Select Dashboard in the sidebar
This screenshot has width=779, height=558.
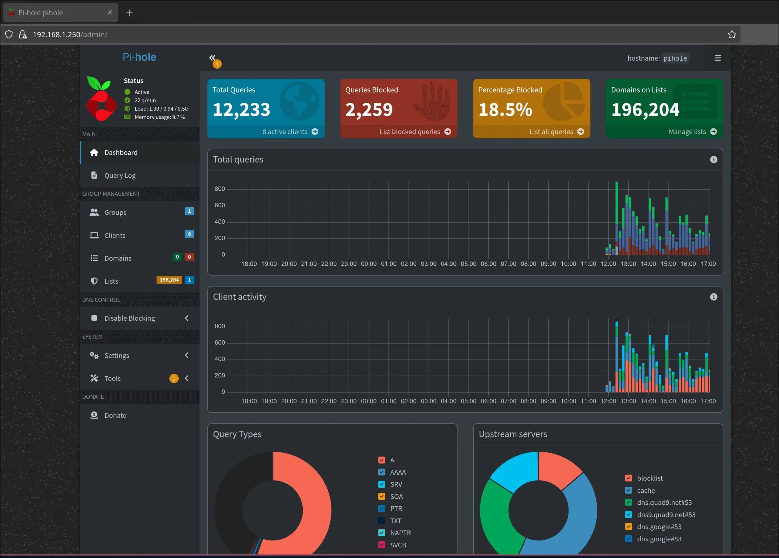tap(120, 152)
